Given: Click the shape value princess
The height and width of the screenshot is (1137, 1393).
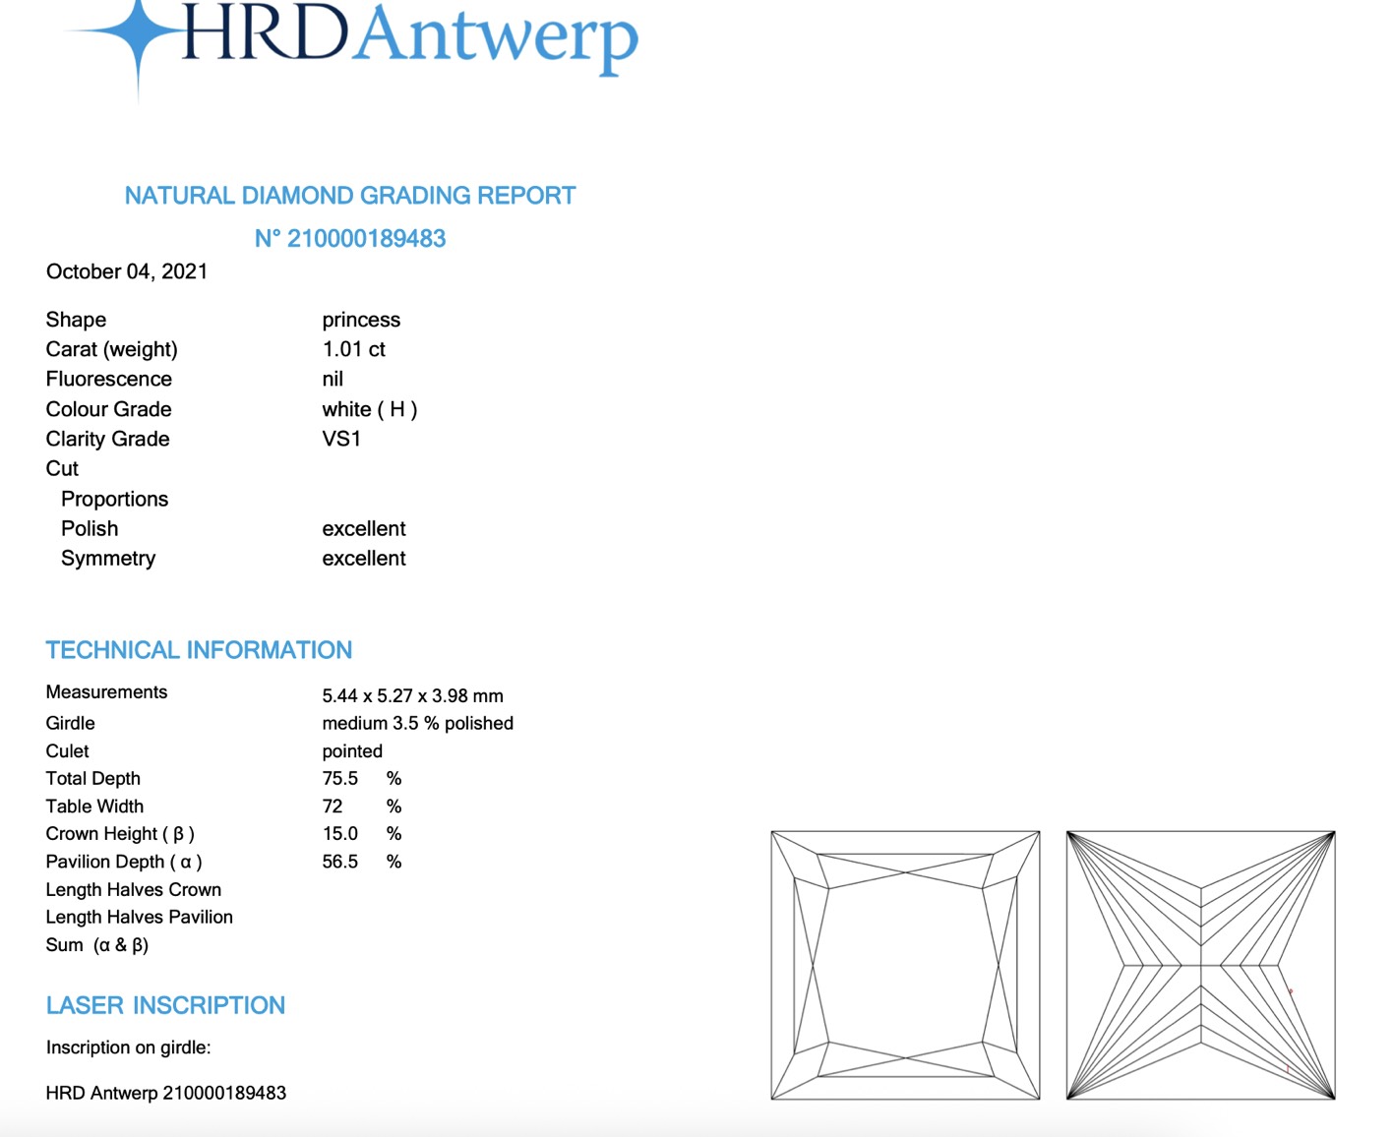Looking at the screenshot, I should pos(361,320).
